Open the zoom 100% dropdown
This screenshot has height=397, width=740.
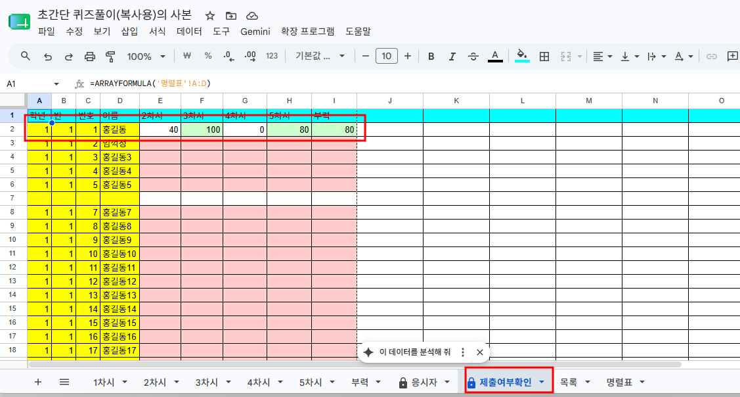pyautogui.click(x=146, y=57)
